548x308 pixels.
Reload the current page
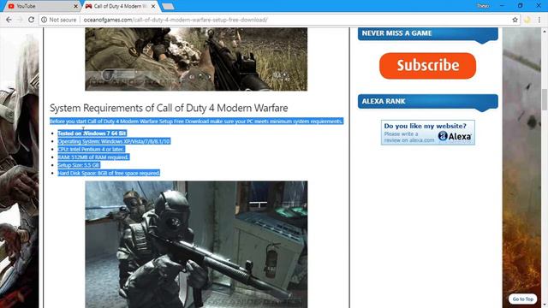(x=31, y=20)
